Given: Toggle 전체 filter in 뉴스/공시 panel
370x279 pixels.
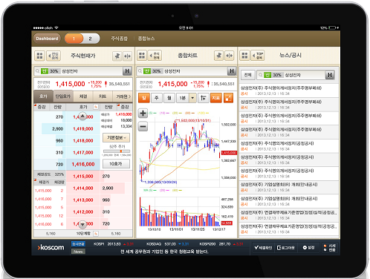Looking at the screenshot, I should pyautogui.click(x=247, y=75).
